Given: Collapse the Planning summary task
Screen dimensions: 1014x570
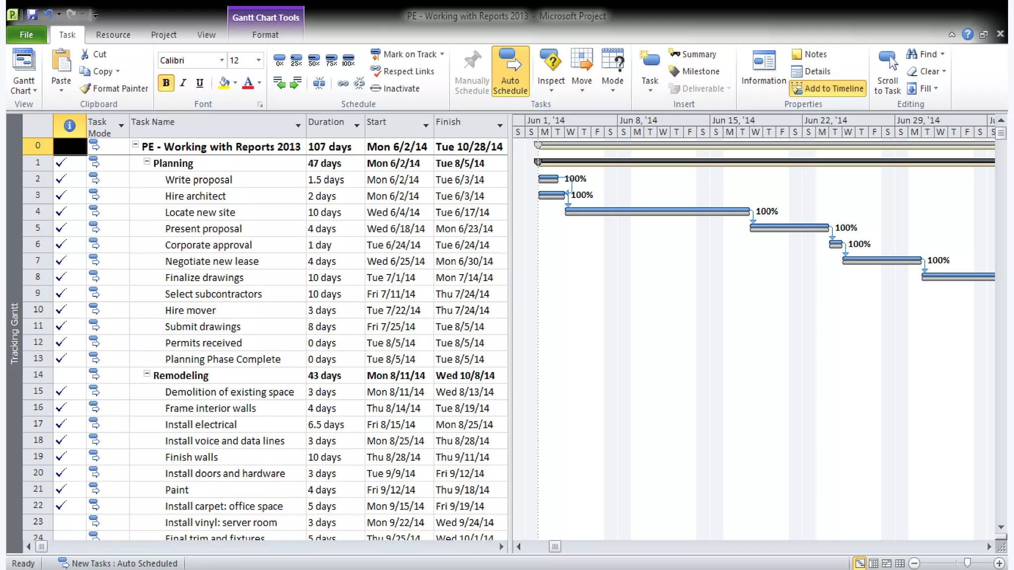Looking at the screenshot, I should pos(147,162).
